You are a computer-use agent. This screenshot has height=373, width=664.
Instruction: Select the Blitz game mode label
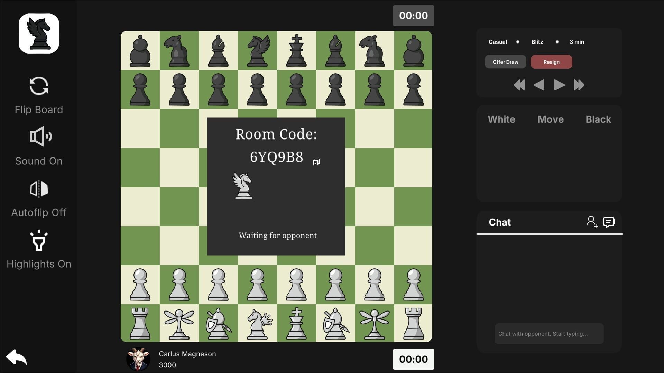pos(537,42)
